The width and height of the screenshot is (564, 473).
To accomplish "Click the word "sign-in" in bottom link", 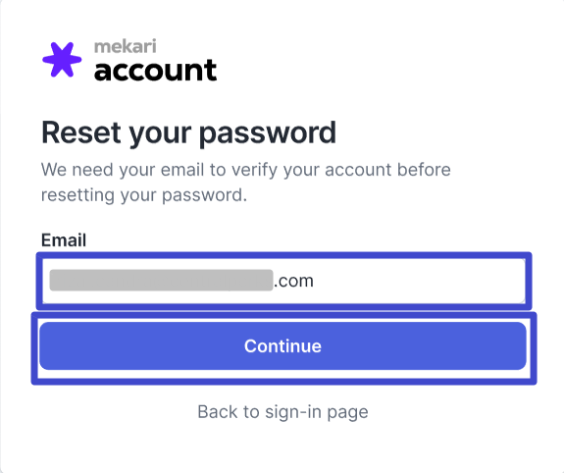I will tap(293, 412).
